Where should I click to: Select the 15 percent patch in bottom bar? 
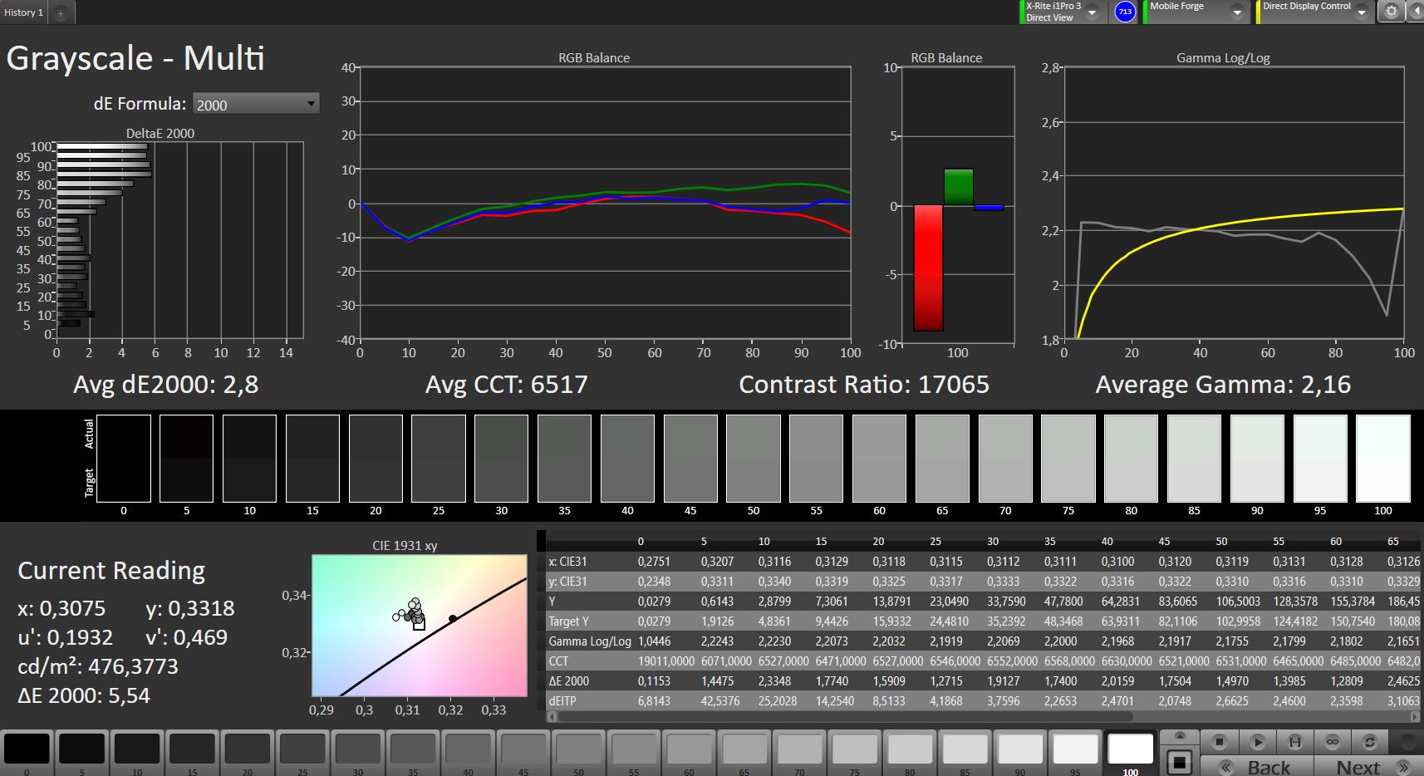(x=193, y=752)
